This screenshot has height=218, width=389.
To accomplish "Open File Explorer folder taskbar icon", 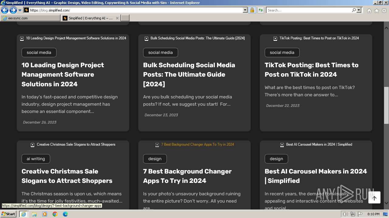I will point(34,214).
